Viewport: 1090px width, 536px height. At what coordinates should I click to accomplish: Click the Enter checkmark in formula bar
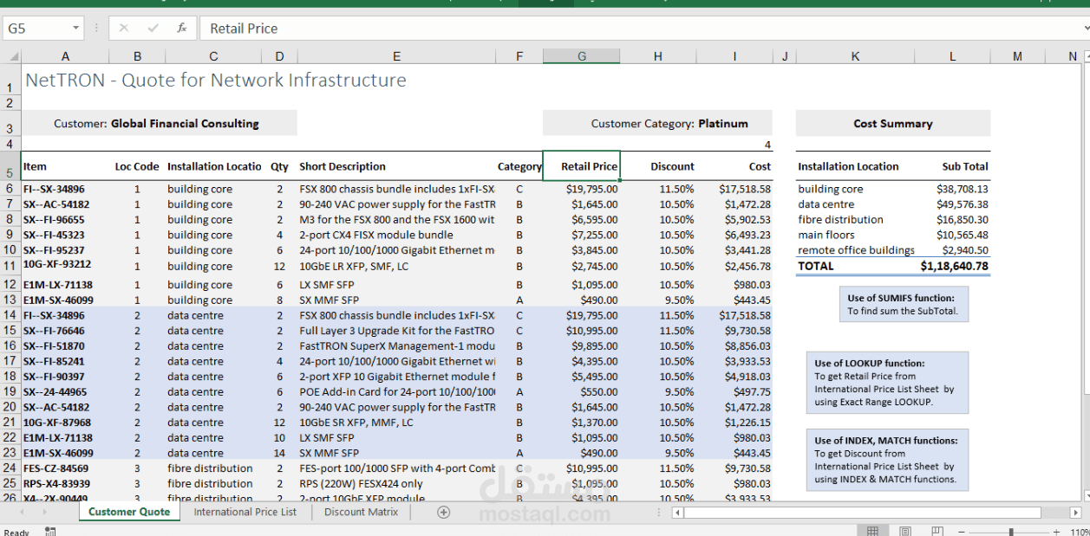(x=153, y=29)
